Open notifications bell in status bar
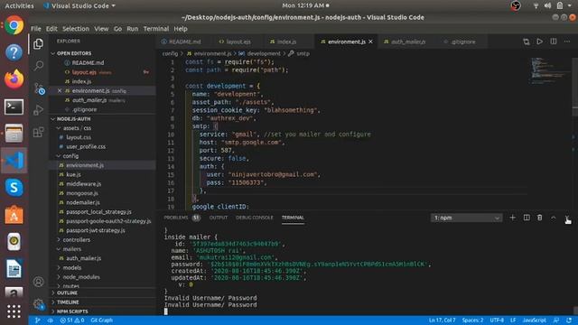This screenshot has width=578, height=325. (x=569, y=320)
